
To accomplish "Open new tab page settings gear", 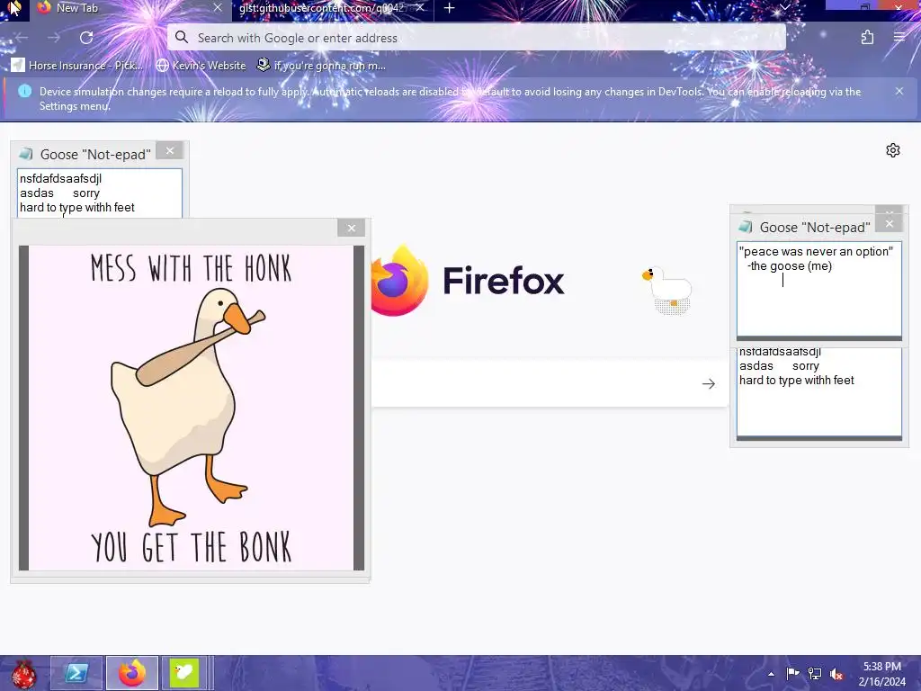I will click(x=893, y=150).
